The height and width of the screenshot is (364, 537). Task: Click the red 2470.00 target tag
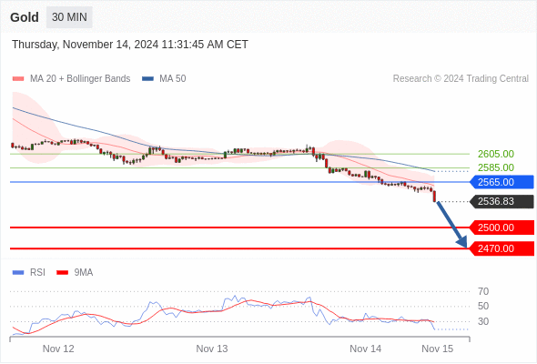(x=502, y=248)
